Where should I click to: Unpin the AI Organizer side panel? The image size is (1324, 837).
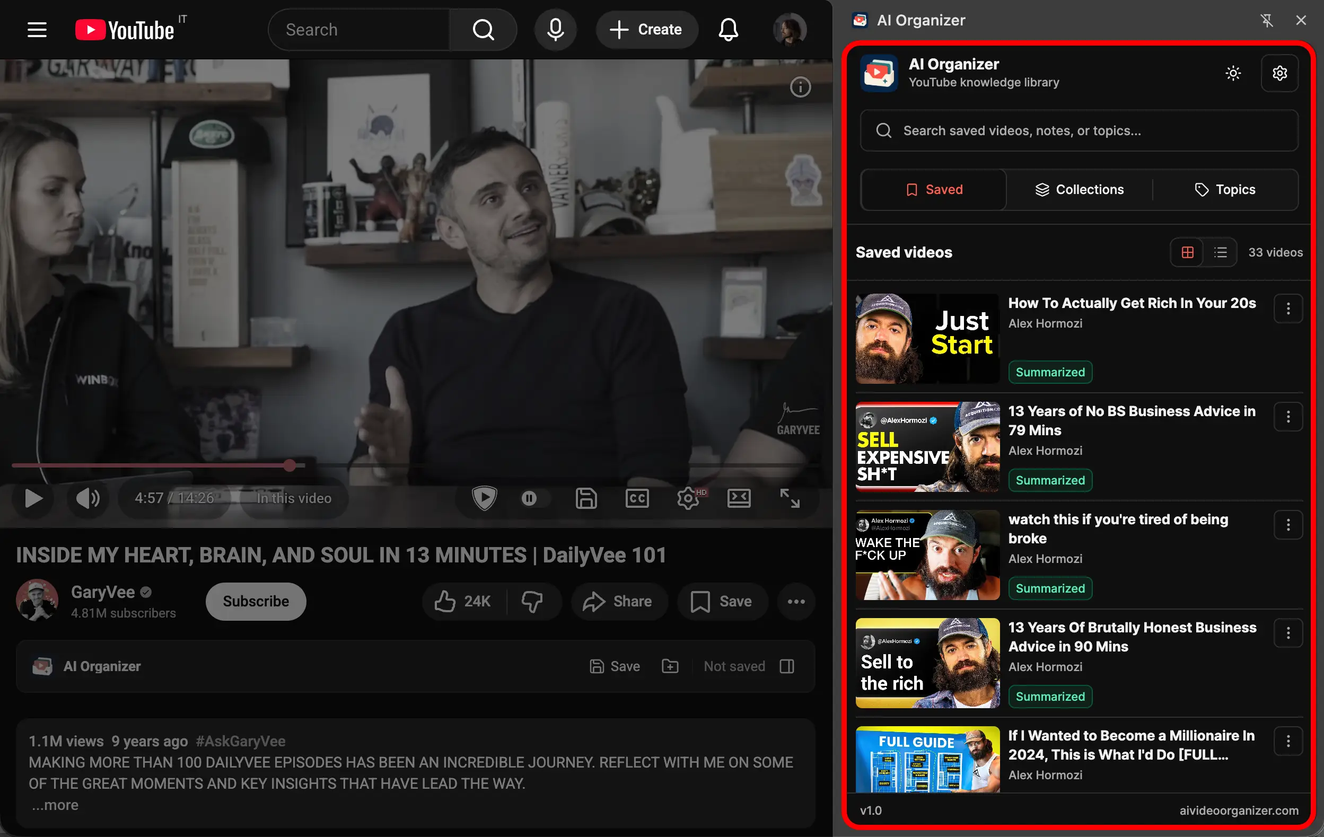pos(1266,20)
